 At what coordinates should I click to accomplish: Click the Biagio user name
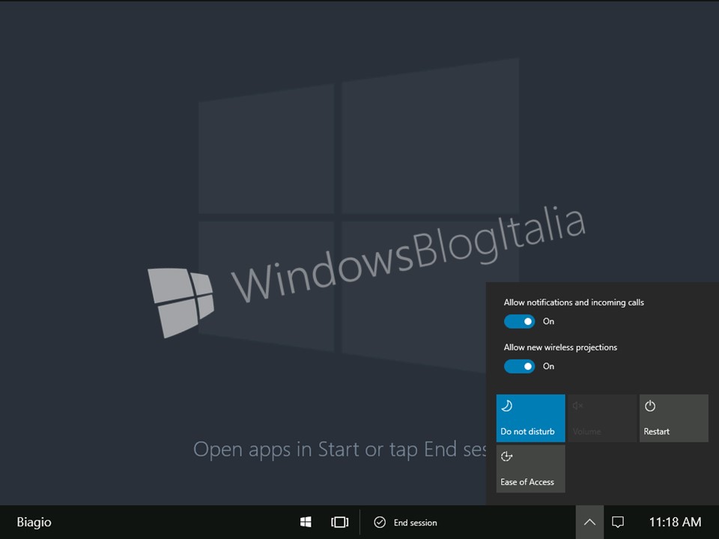34,522
